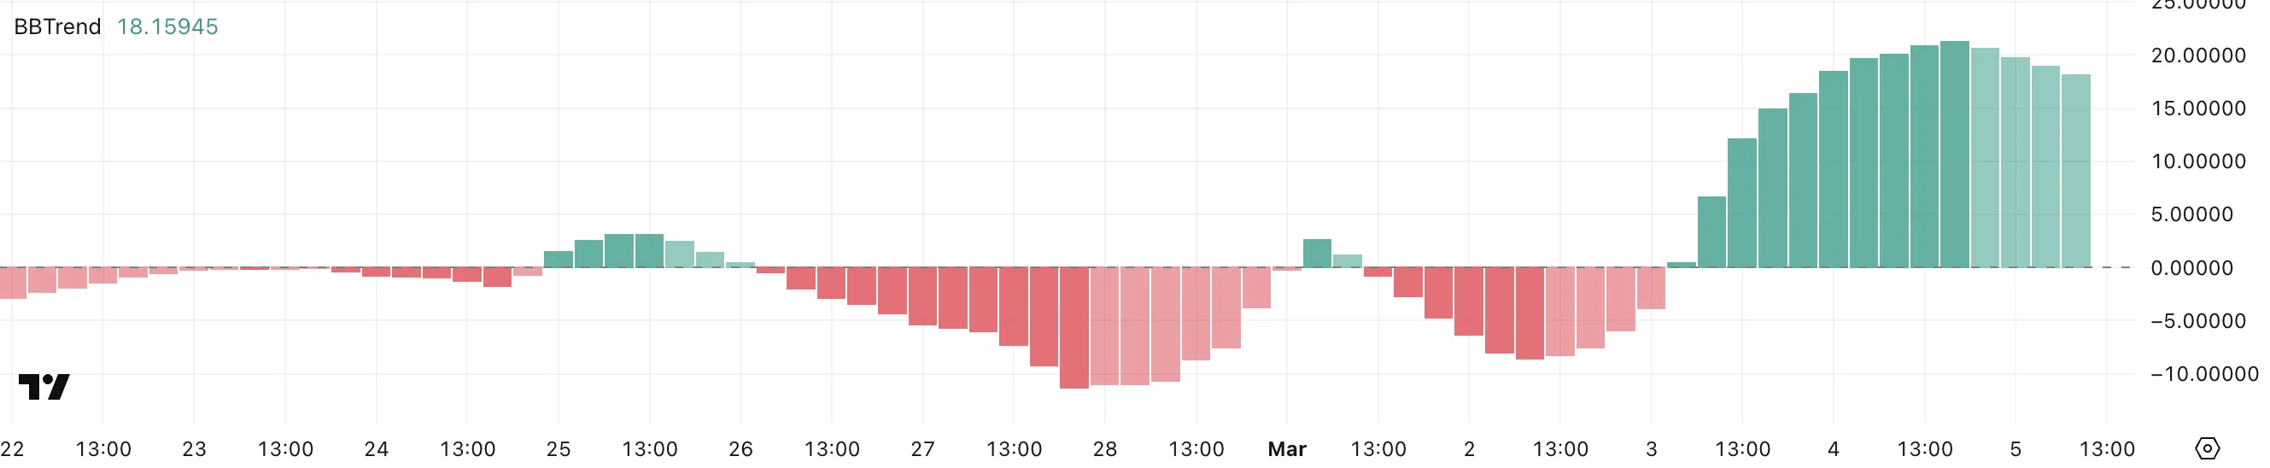Select date label 28 on time axis

(1105, 449)
